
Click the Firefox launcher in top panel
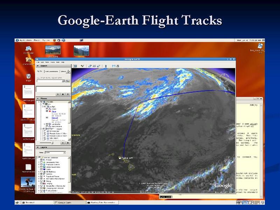55,40
